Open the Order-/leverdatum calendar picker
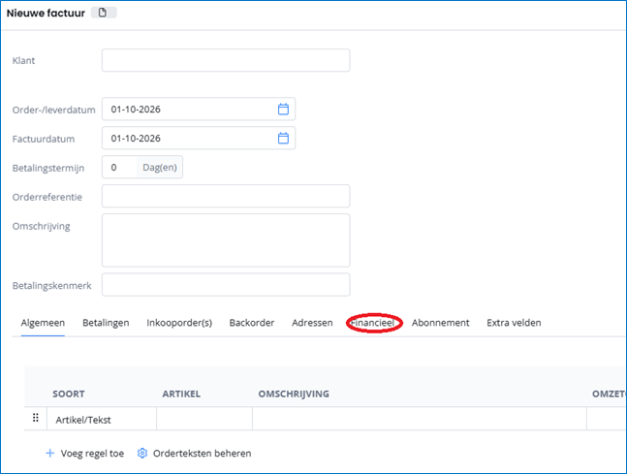This screenshot has height=474, width=627. (283, 109)
